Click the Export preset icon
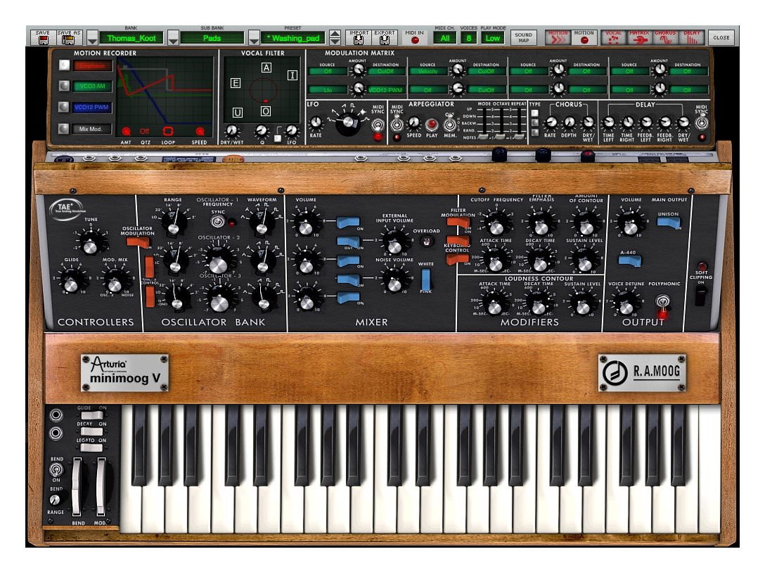 click(x=385, y=37)
